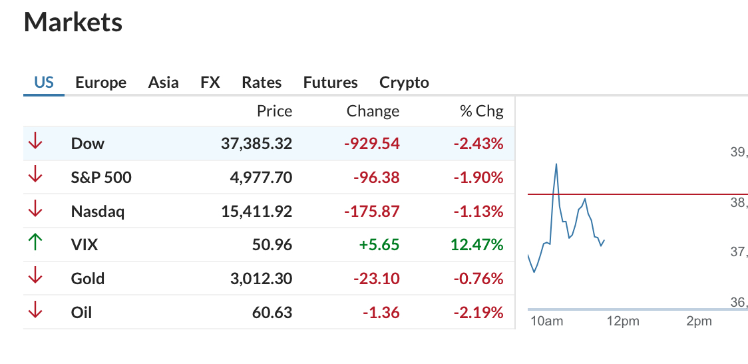The image size is (748, 364).
Task: Select the US markets tab
Action: (x=43, y=83)
